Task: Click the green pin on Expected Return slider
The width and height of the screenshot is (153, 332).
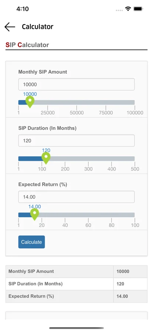Action: tap(35, 214)
